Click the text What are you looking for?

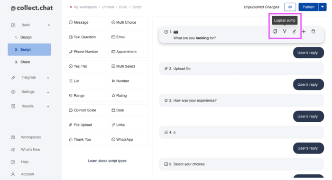(194, 38)
